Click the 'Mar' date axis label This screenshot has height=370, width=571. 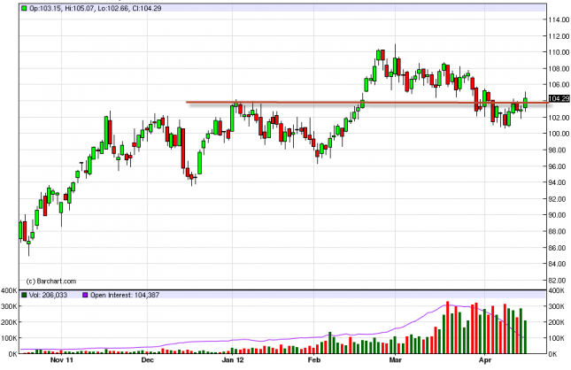395,360
